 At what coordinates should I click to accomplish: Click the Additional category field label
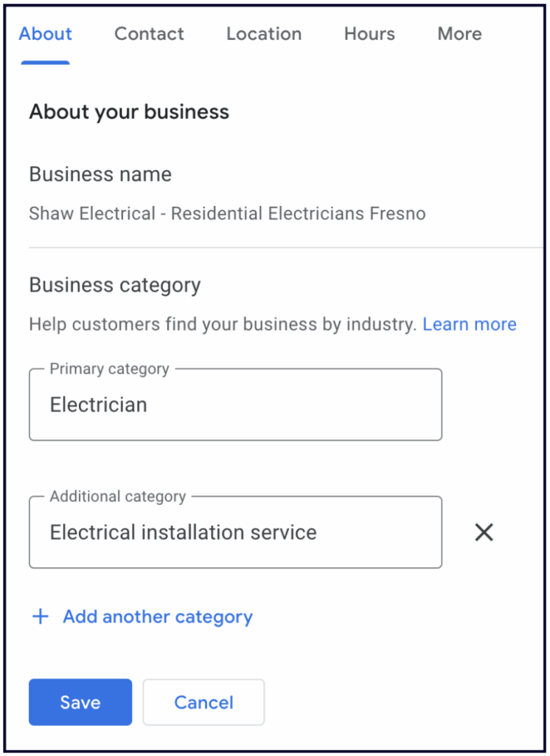tap(118, 496)
